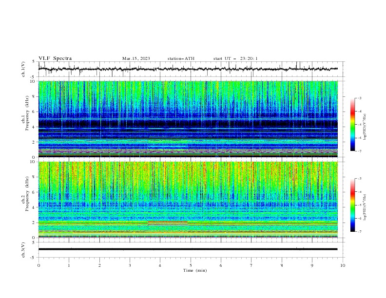Click the ch.2 "Frequency (kHz)" axis label

27,194
